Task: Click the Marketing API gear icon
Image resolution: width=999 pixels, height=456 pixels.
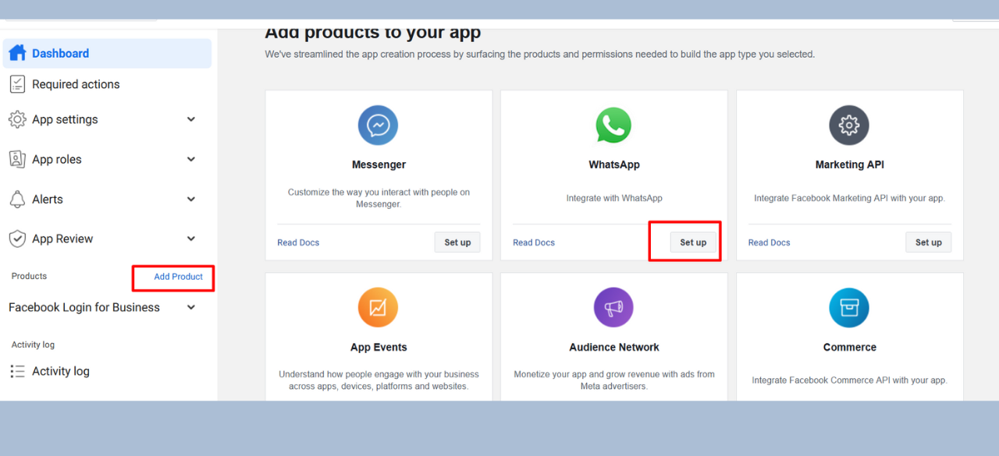Action: (849, 125)
